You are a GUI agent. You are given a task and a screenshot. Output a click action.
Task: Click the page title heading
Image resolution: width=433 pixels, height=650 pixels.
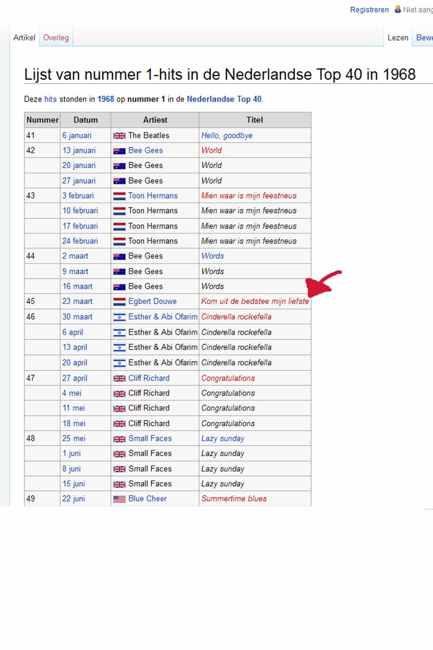click(x=220, y=74)
